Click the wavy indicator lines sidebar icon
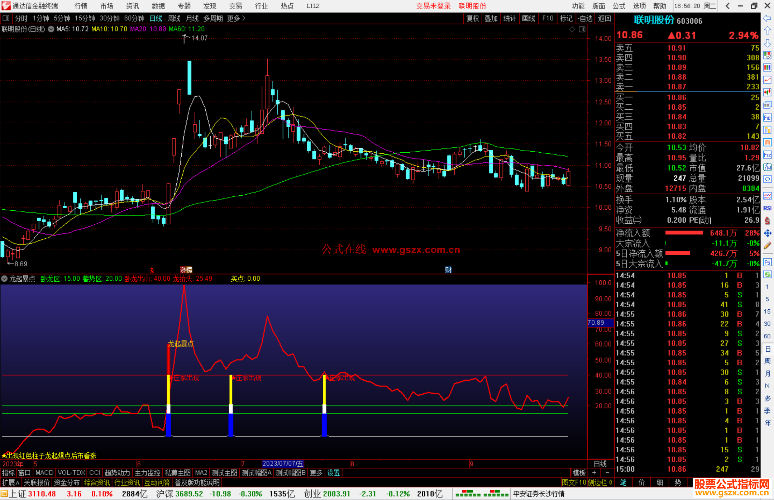The height and width of the screenshot is (500, 774). click(x=767, y=196)
